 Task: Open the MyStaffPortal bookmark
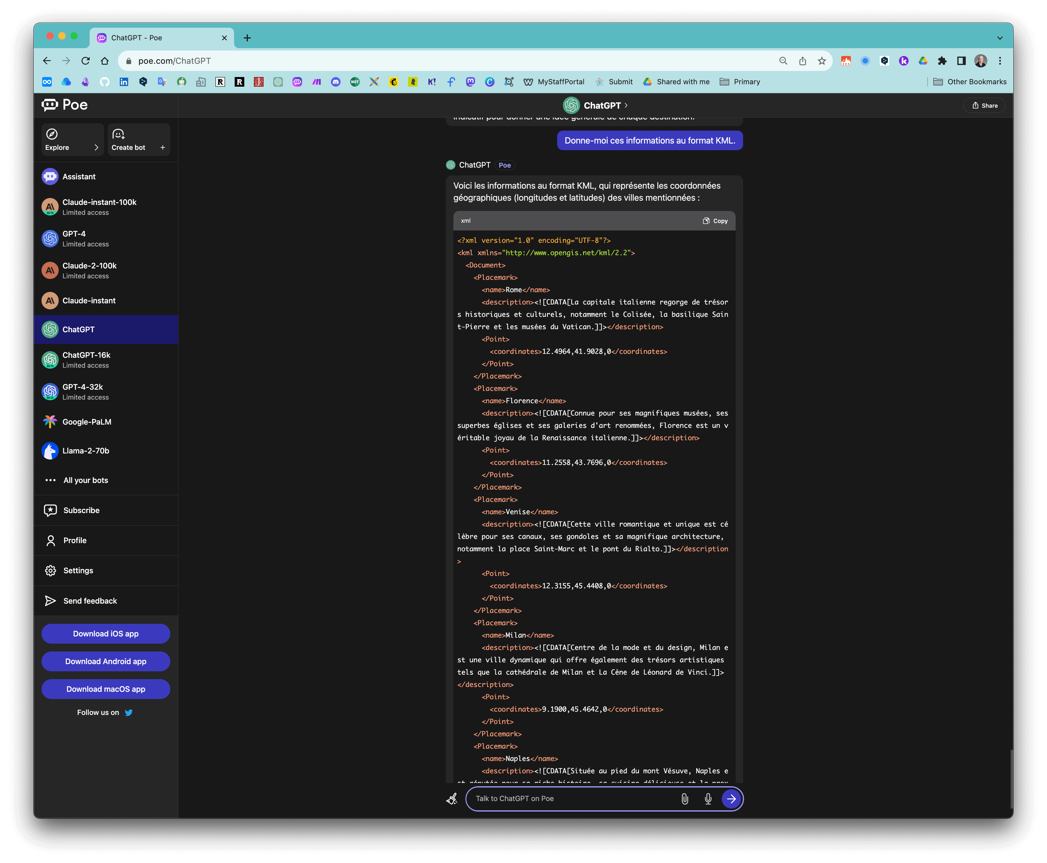tap(554, 82)
